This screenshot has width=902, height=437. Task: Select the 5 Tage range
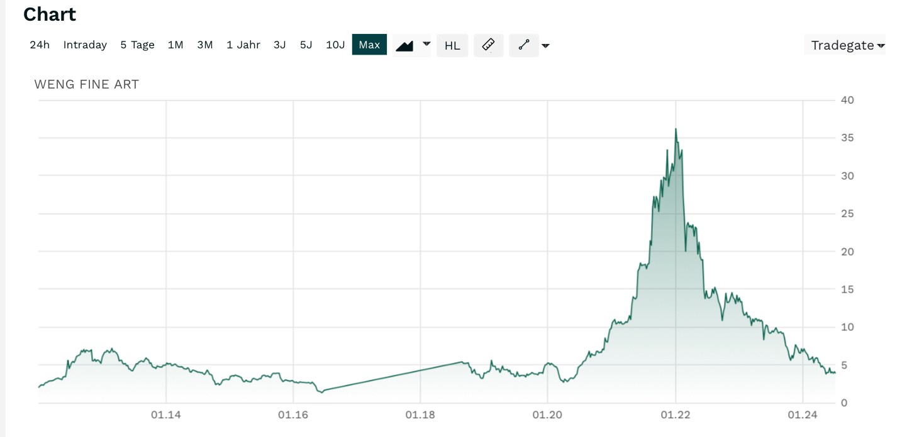pyautogui.click(x=137, y=45)
